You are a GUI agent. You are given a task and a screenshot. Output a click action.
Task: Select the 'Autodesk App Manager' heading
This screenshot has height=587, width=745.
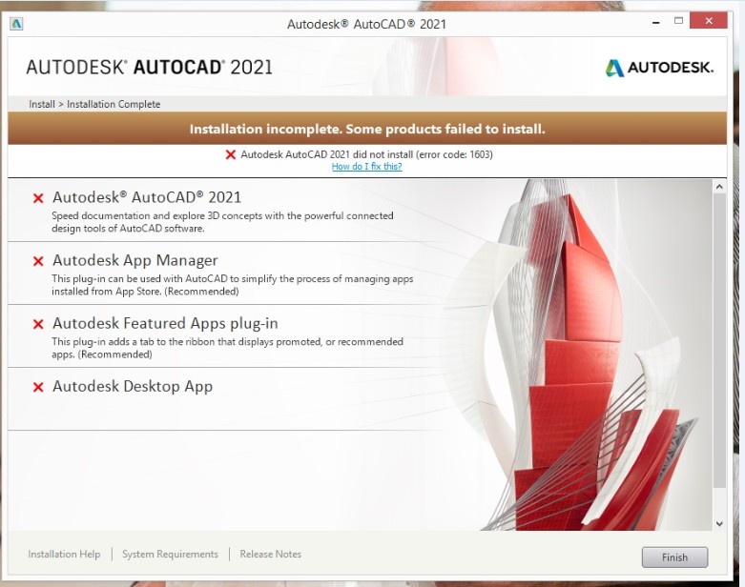pyautogui.click(x=135, y=260)
